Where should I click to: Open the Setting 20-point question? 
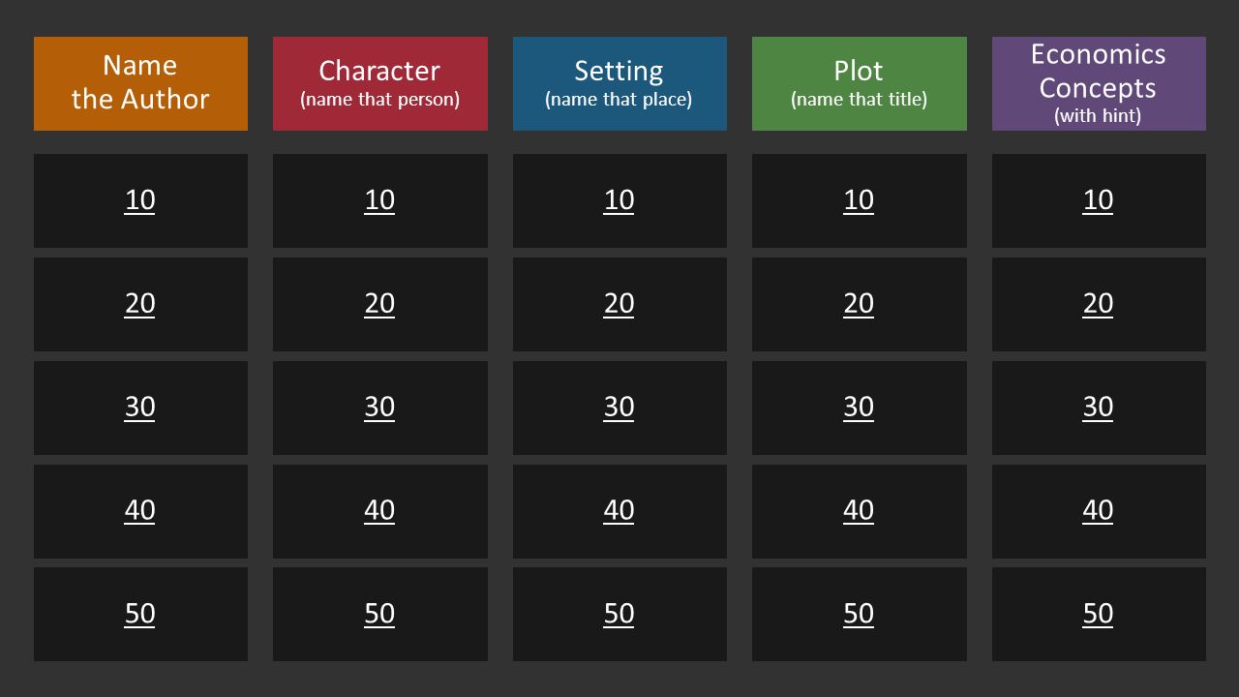(x=619, y=304)
